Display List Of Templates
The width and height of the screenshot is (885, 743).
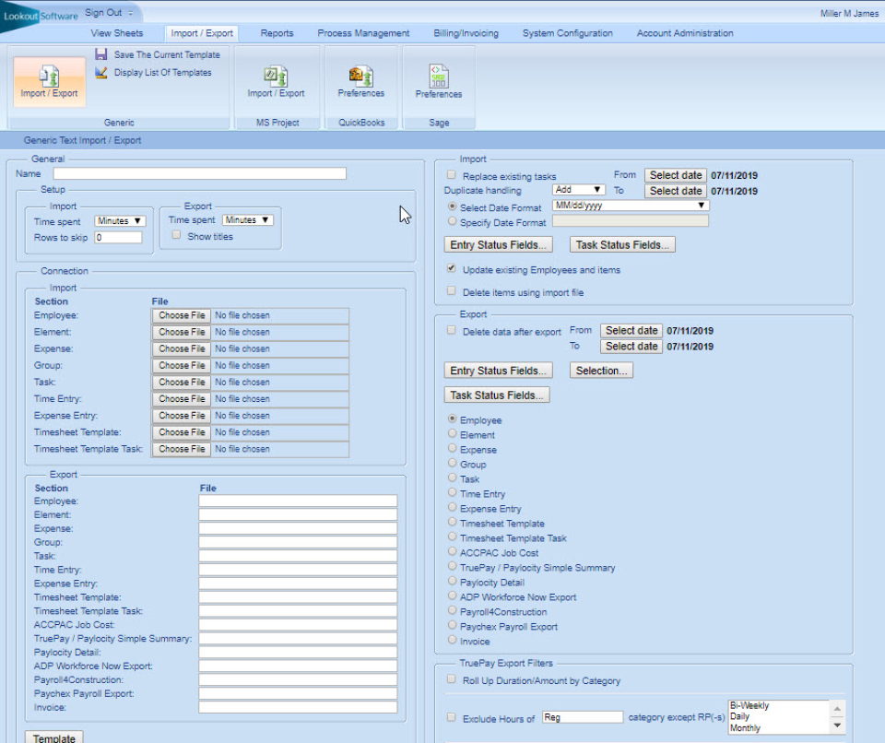(x=159, y=72)
